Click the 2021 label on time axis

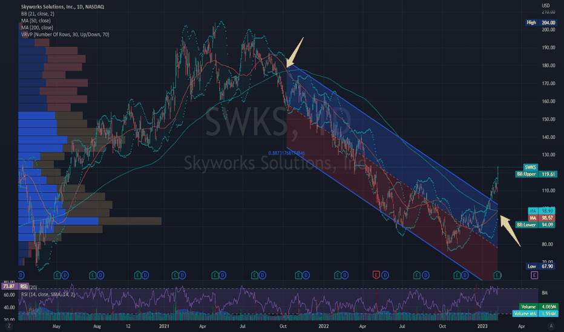tap(164, 326)
